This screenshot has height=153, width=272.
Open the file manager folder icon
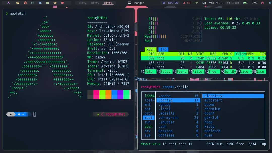(x=48, y=3)
